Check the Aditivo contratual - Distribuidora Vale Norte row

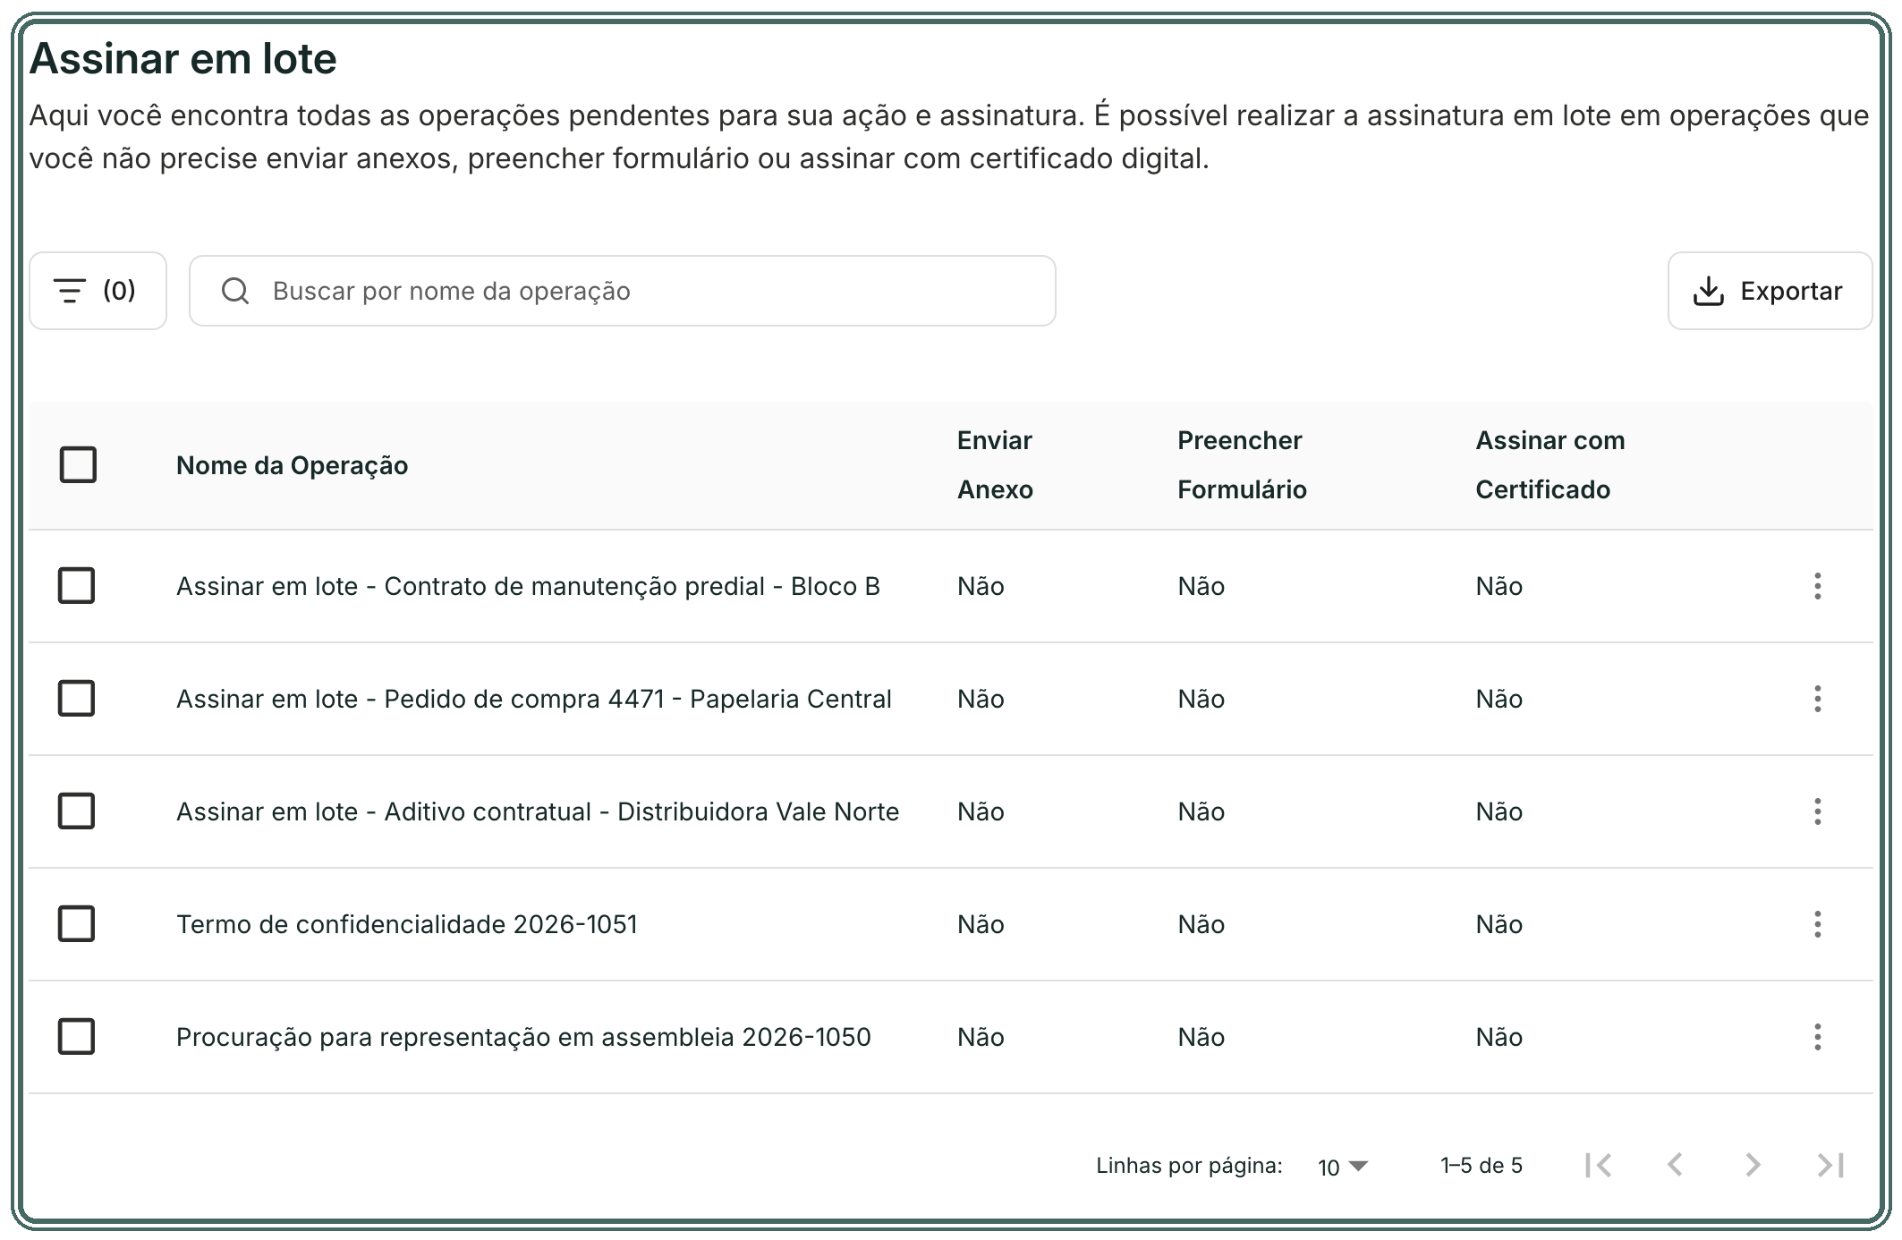(76, 811)
